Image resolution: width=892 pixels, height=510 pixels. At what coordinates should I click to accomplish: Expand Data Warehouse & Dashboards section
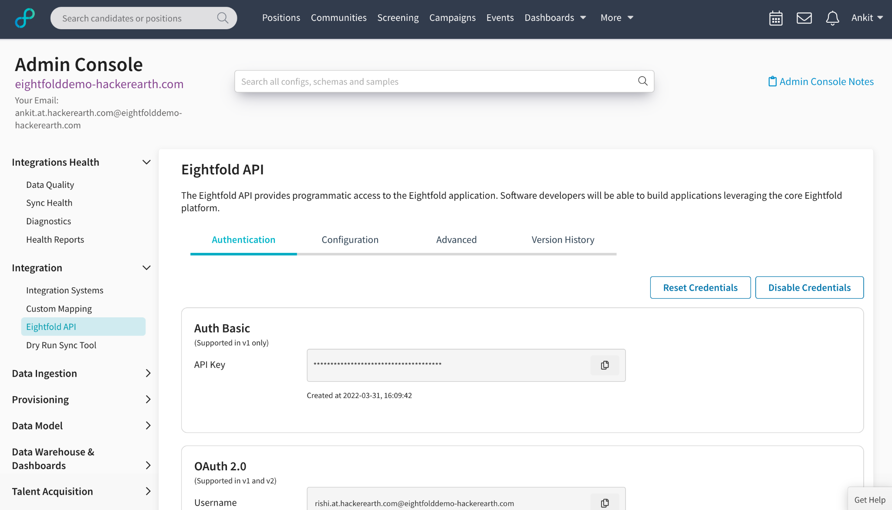(x=148, y=465)
